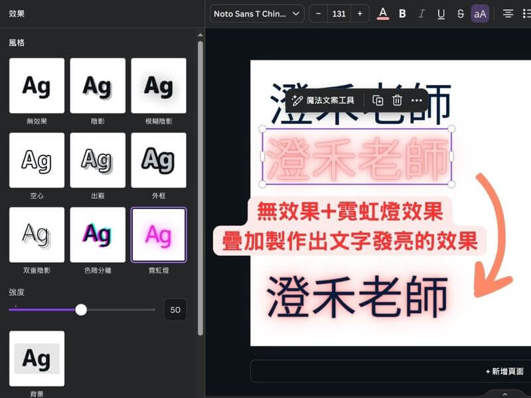Toggle italic text formatting
The height and width of the screenshot is (398, 531).
[x=421, y=13]
